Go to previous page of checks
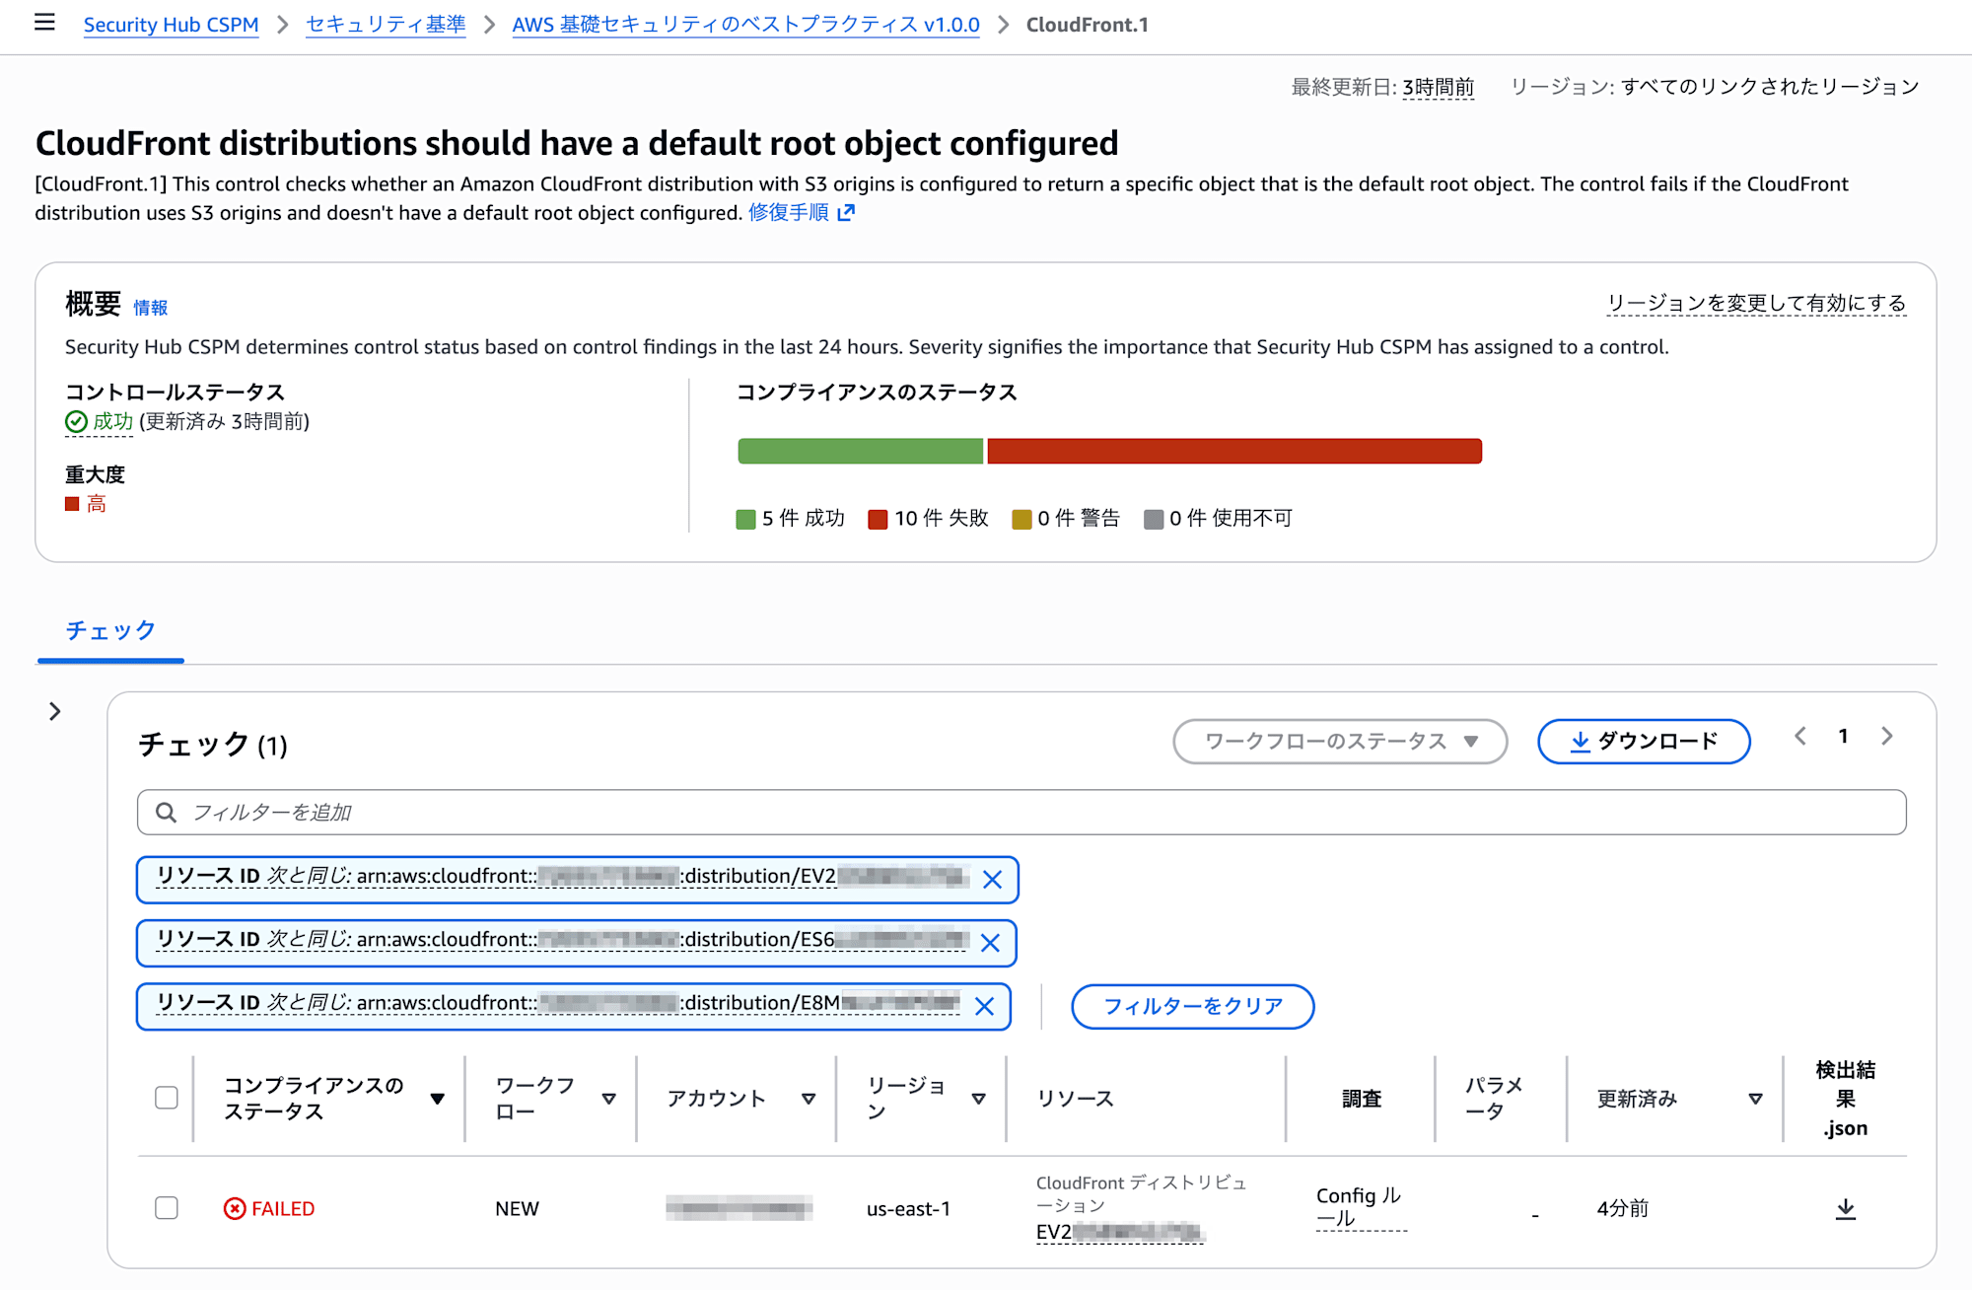The width and height of the screenshot is (1972, 1290). (1800, 737)
